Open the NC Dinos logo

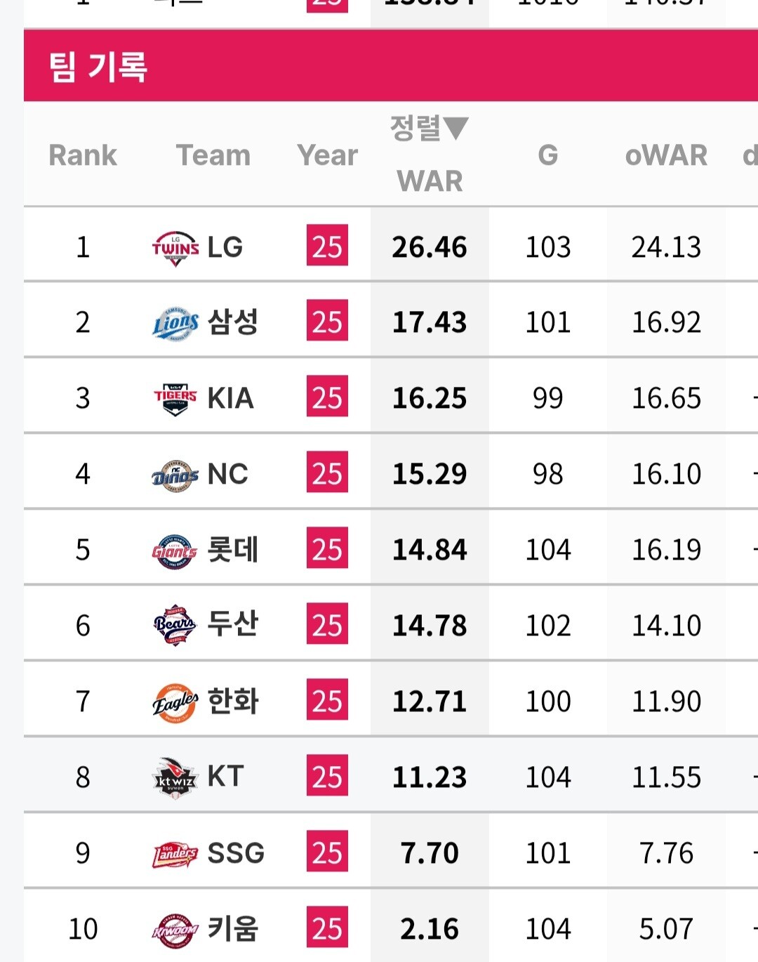[x=175, y=475]
